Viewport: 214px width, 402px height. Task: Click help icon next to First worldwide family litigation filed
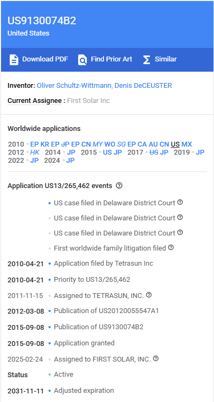point(171,248)
